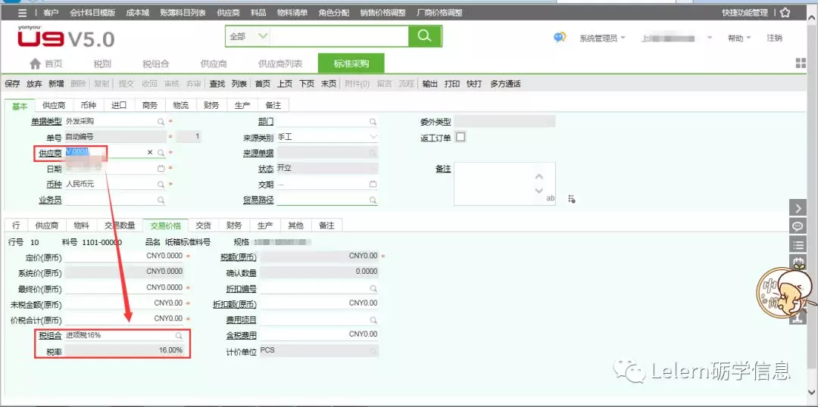Click the list-settings icon beside 备注 box

[572, 198]
